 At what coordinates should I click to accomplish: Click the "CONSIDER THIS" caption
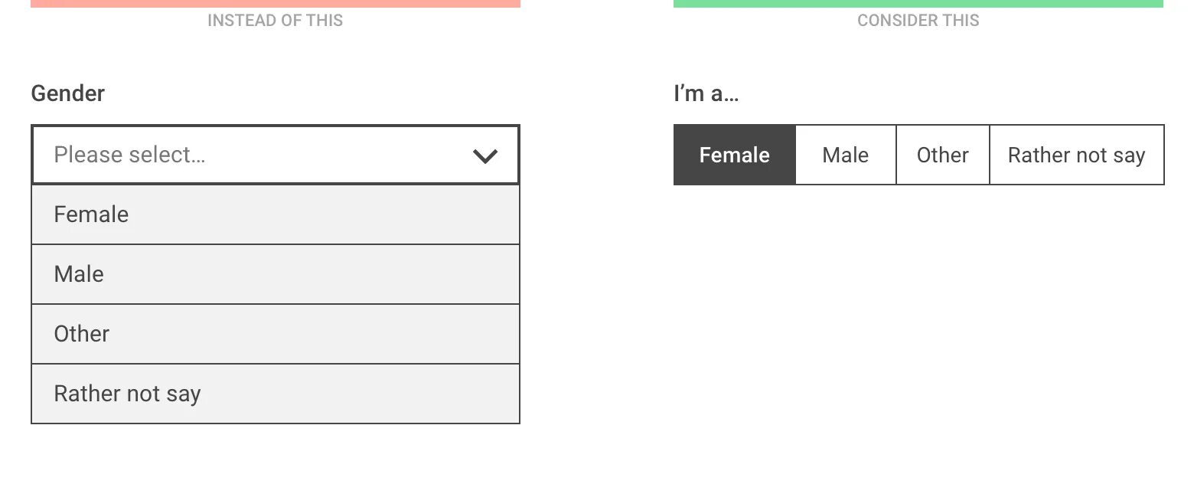918,21
